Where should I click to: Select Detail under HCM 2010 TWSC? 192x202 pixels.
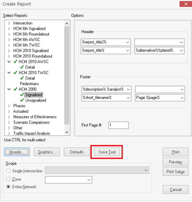[30, 78]
